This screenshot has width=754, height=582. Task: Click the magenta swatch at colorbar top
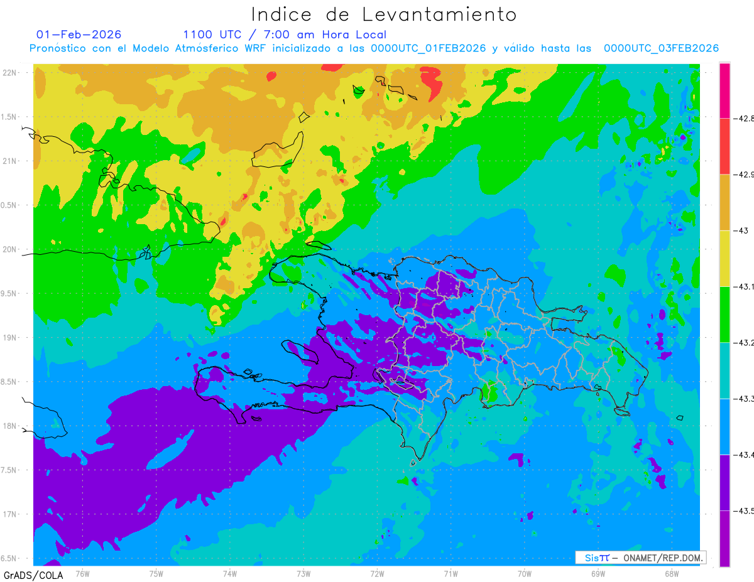pos(724,90)
